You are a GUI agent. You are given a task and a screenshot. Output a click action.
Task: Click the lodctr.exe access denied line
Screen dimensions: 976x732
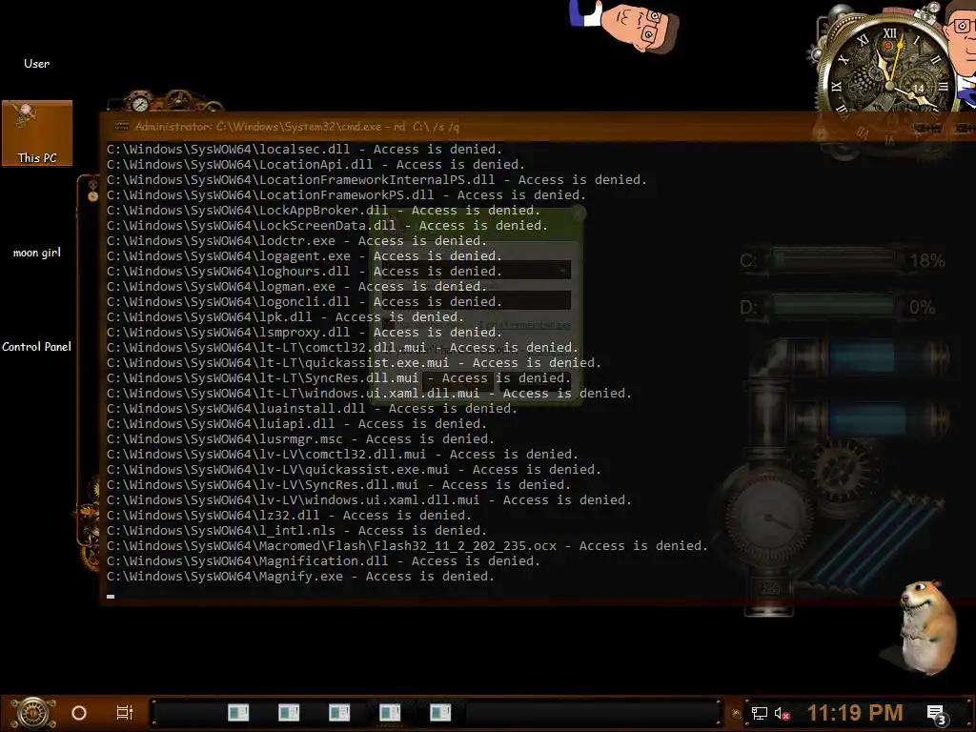297,241
